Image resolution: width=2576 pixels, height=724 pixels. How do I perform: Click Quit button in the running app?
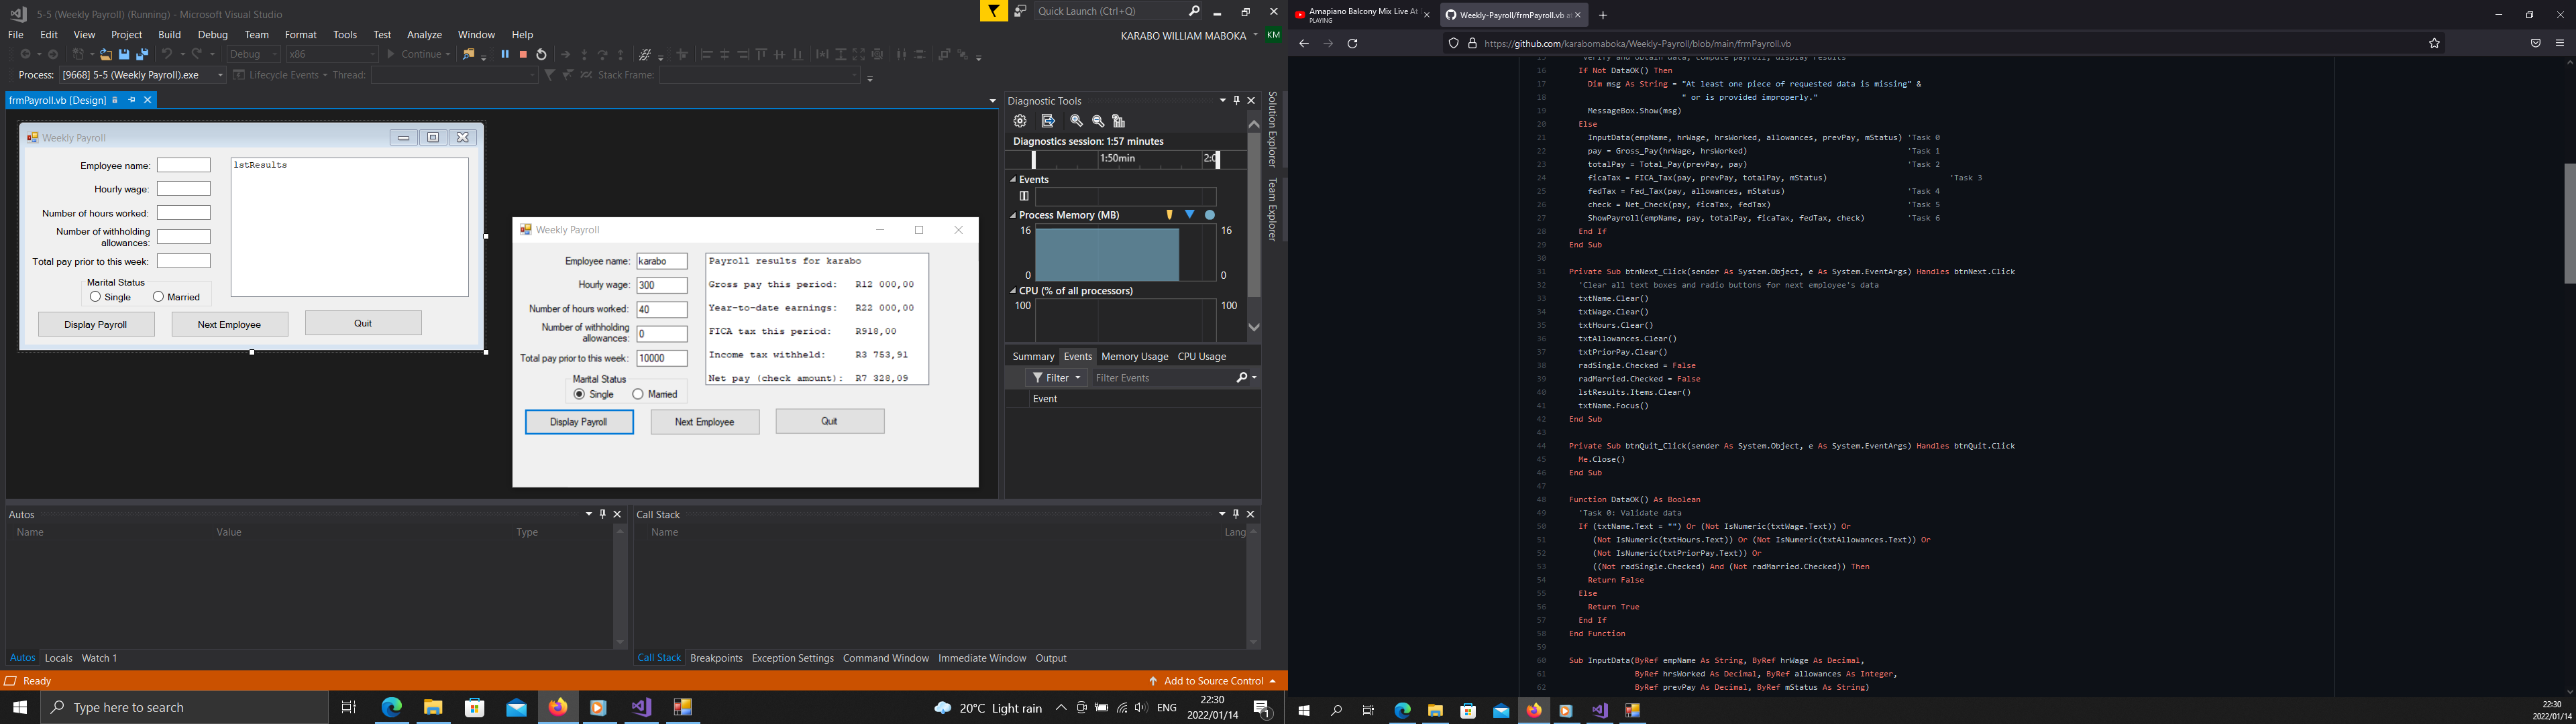click(830, 421)
